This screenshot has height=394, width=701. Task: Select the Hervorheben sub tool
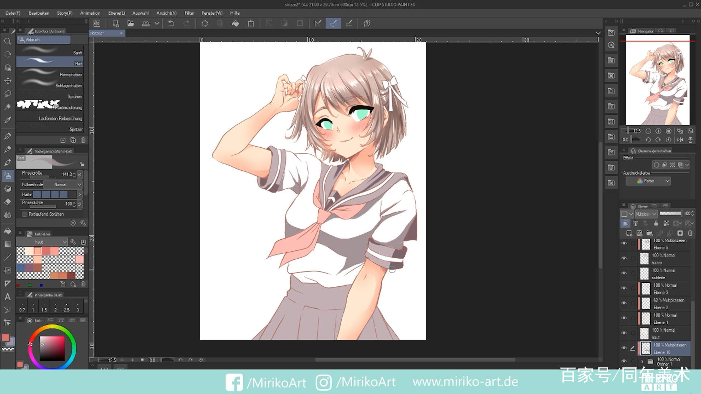(x=50, y=73)
